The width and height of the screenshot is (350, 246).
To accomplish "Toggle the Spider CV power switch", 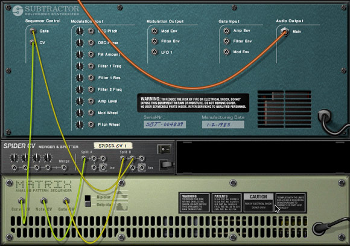I will 165,149.
